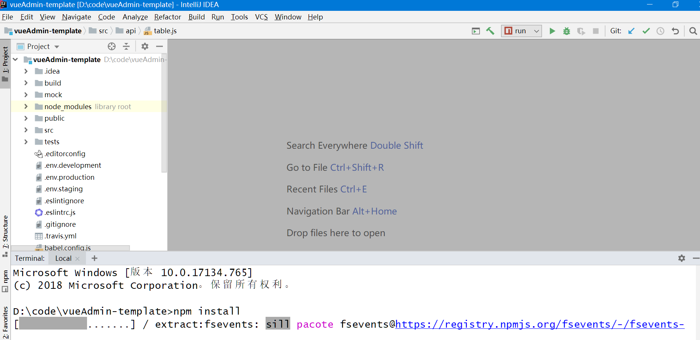Collapse the vueAdmin-template root node
This screenshot has height=340, width=700.
[15, 59]
